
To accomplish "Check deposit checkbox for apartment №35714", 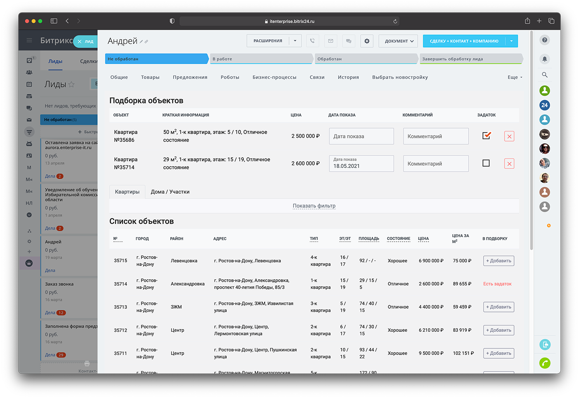I will pyautogui.click(x=486, y=163).
